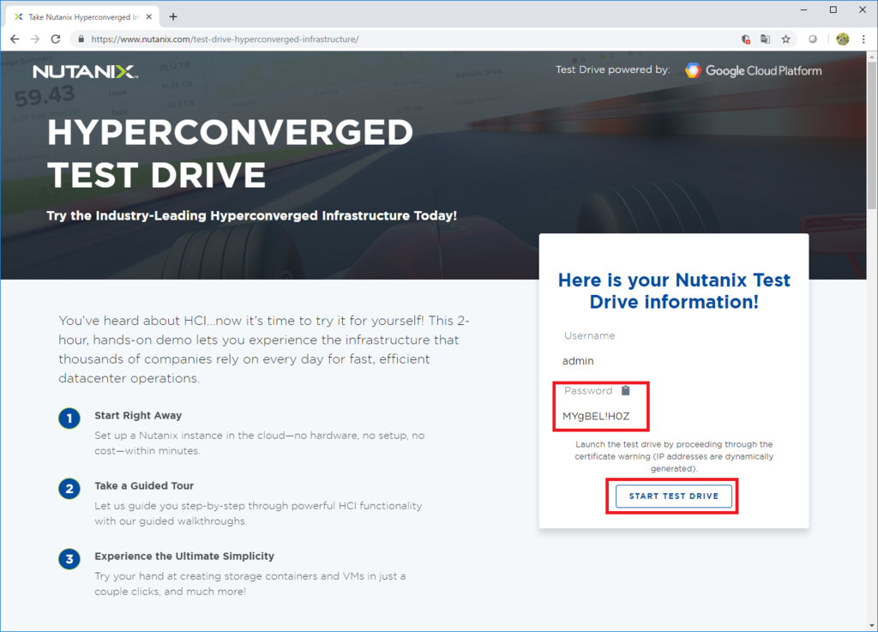Image resolution: width=878 pixels, height=632 pixels.
Task: Click Experience the Ultimate Simplicity heading
Action: [x=184, y=556]
